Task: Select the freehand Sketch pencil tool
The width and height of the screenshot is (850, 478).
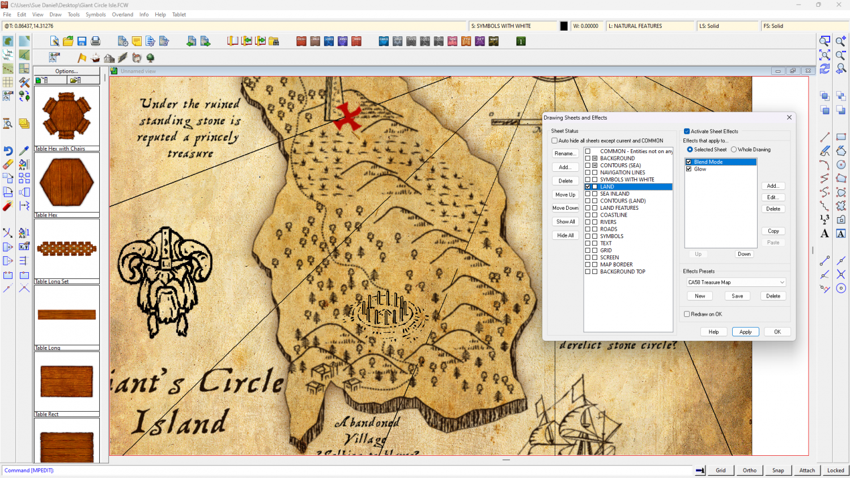Action: (824, 151)
